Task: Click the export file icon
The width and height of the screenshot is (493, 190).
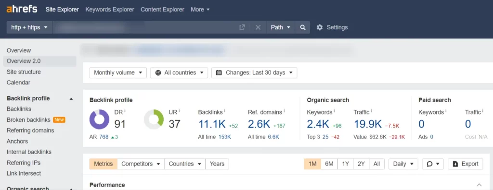Action: (455, 164)
